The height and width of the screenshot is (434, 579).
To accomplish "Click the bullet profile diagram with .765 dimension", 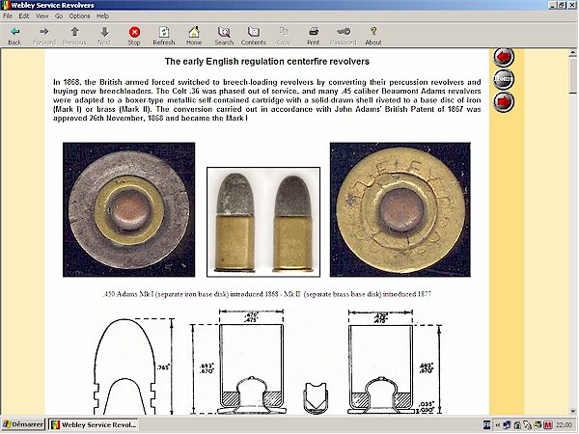I will pyautogui.click(x=133, y=366).
